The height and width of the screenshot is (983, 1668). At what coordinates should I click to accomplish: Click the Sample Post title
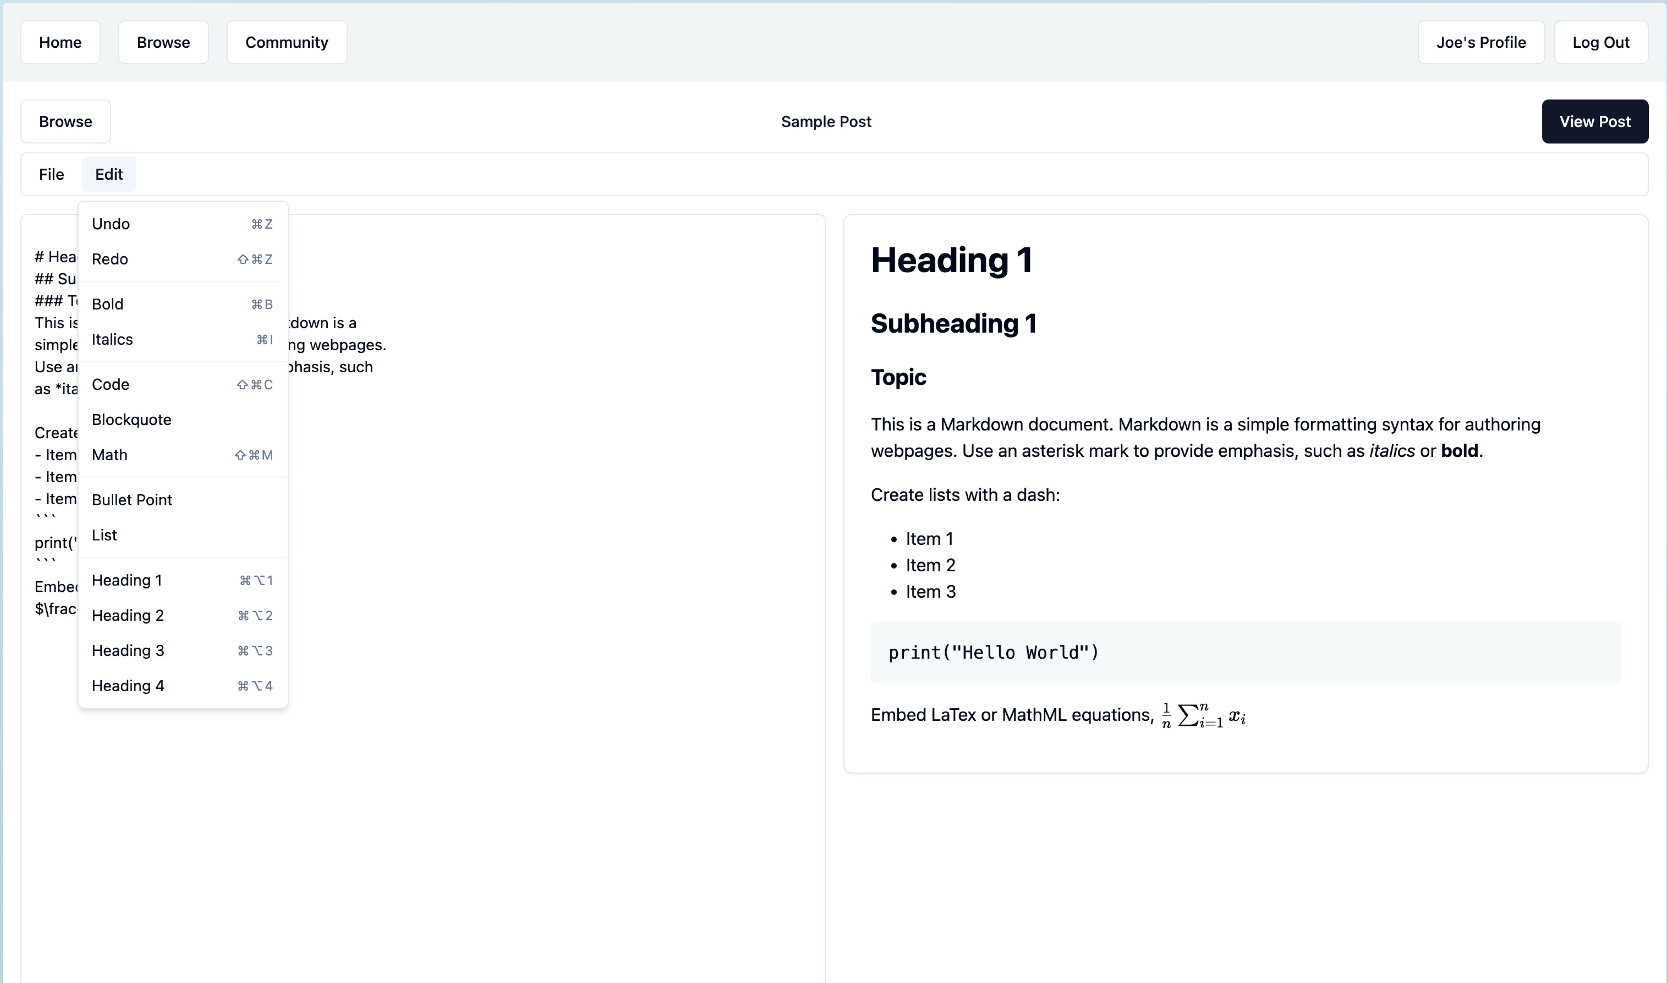(x=826, y=121)
